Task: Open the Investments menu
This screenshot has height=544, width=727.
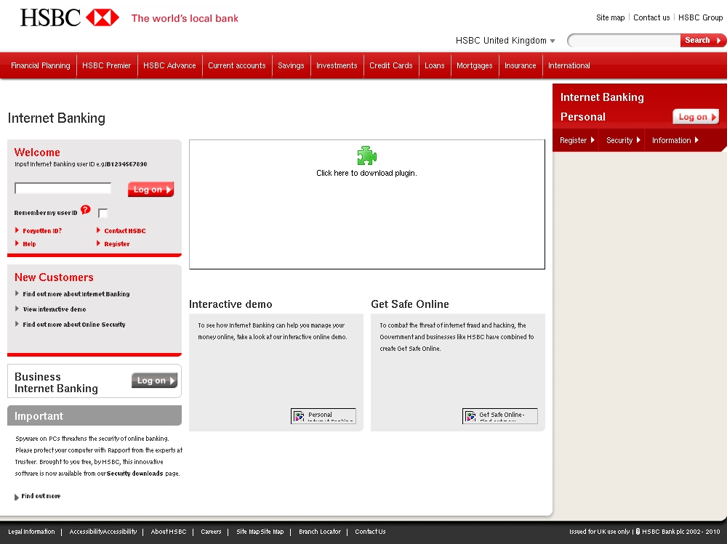Action: point(337,65)
